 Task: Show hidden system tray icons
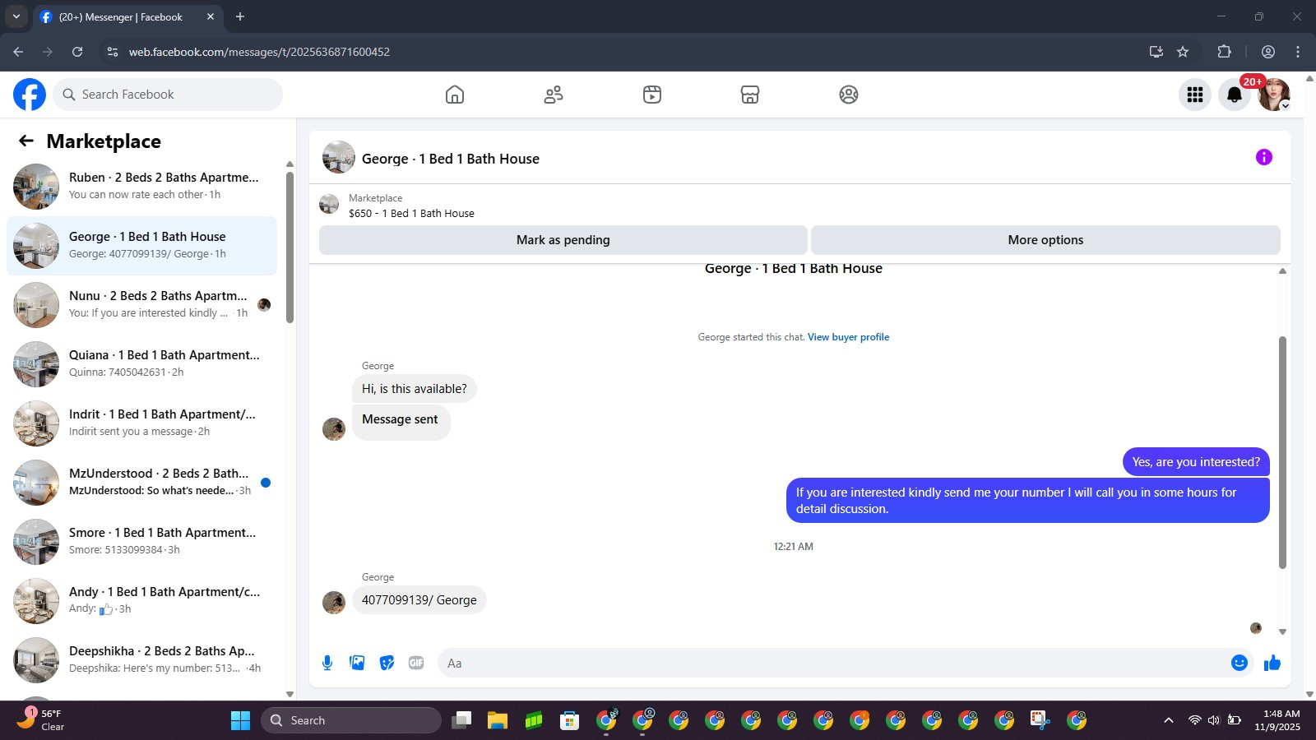click(1168, 720)
